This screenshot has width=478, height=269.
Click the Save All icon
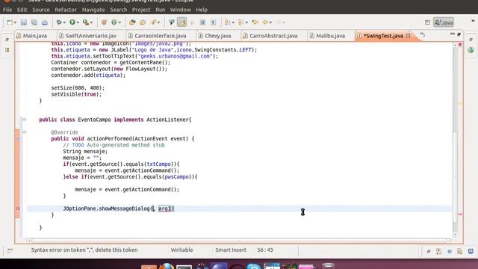[x=34, y=22]
